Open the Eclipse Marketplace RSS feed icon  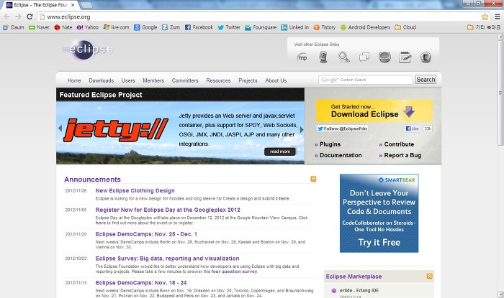coord(429,276)
